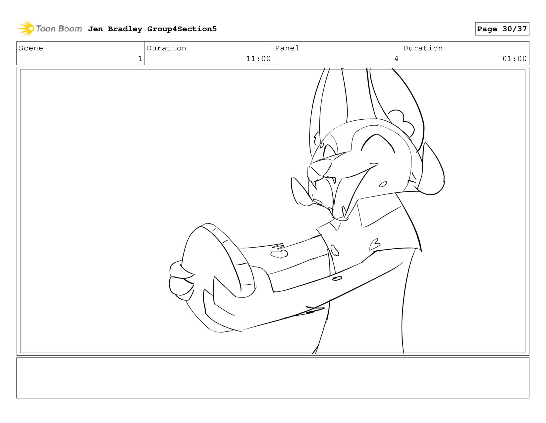546x423 pixels.
Task: Select the title text Jen Bradley Group4Section5
Action: [152, 29]
